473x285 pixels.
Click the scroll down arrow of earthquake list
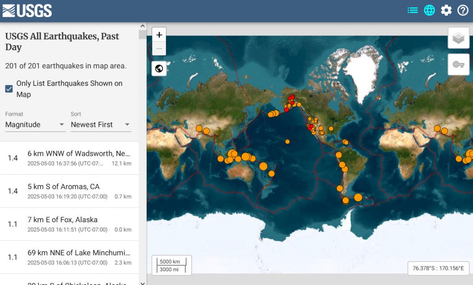click(143, 283)
